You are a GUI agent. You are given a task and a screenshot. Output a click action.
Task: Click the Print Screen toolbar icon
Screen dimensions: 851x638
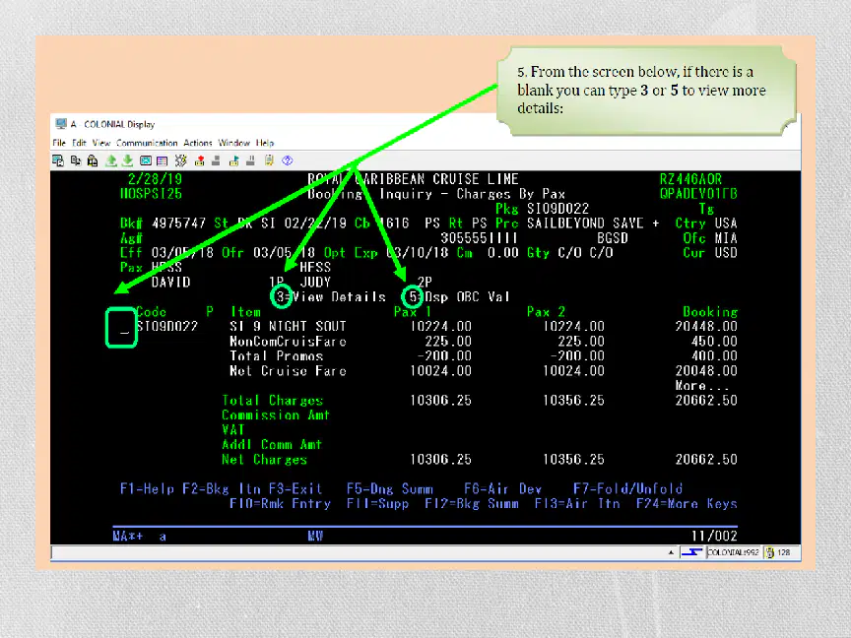[x=57, y=160]
